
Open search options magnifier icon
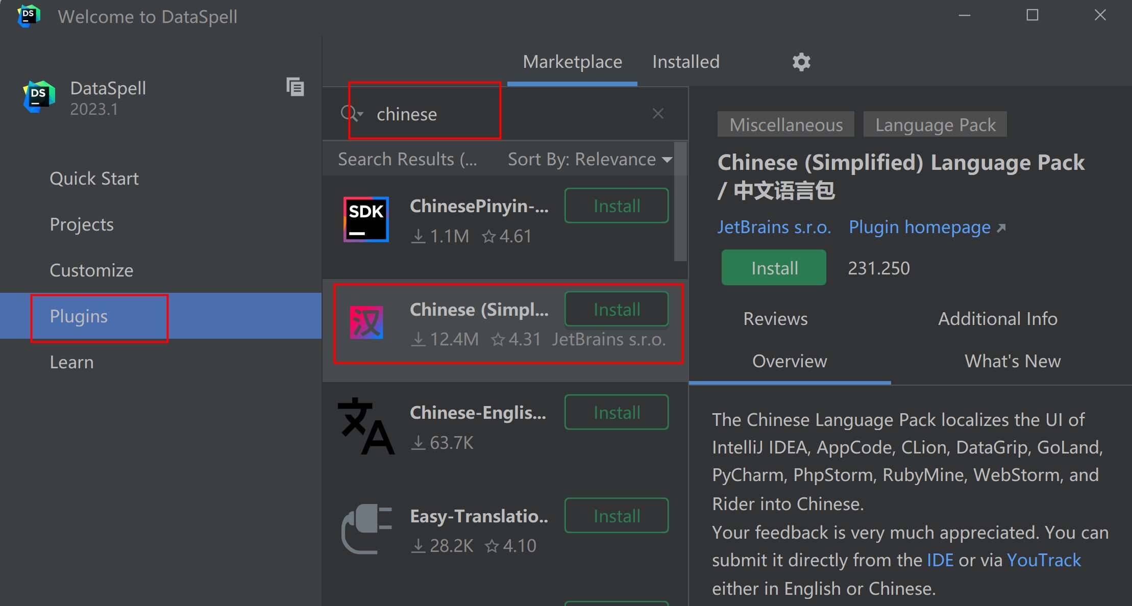point(352,113)
